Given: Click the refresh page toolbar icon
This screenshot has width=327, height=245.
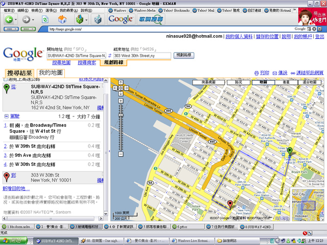Looking at the screenshot, I should [45, 19].
